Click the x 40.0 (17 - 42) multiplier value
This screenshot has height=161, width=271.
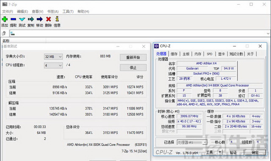189,121
